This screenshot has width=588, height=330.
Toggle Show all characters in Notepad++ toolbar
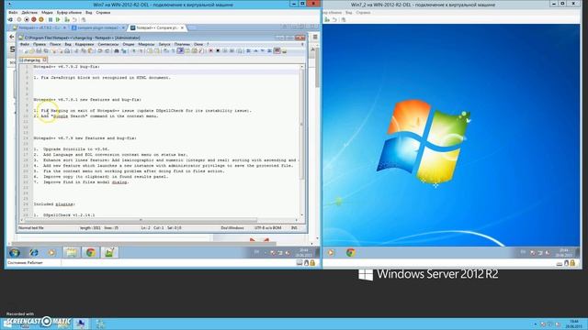coord(174,50)
